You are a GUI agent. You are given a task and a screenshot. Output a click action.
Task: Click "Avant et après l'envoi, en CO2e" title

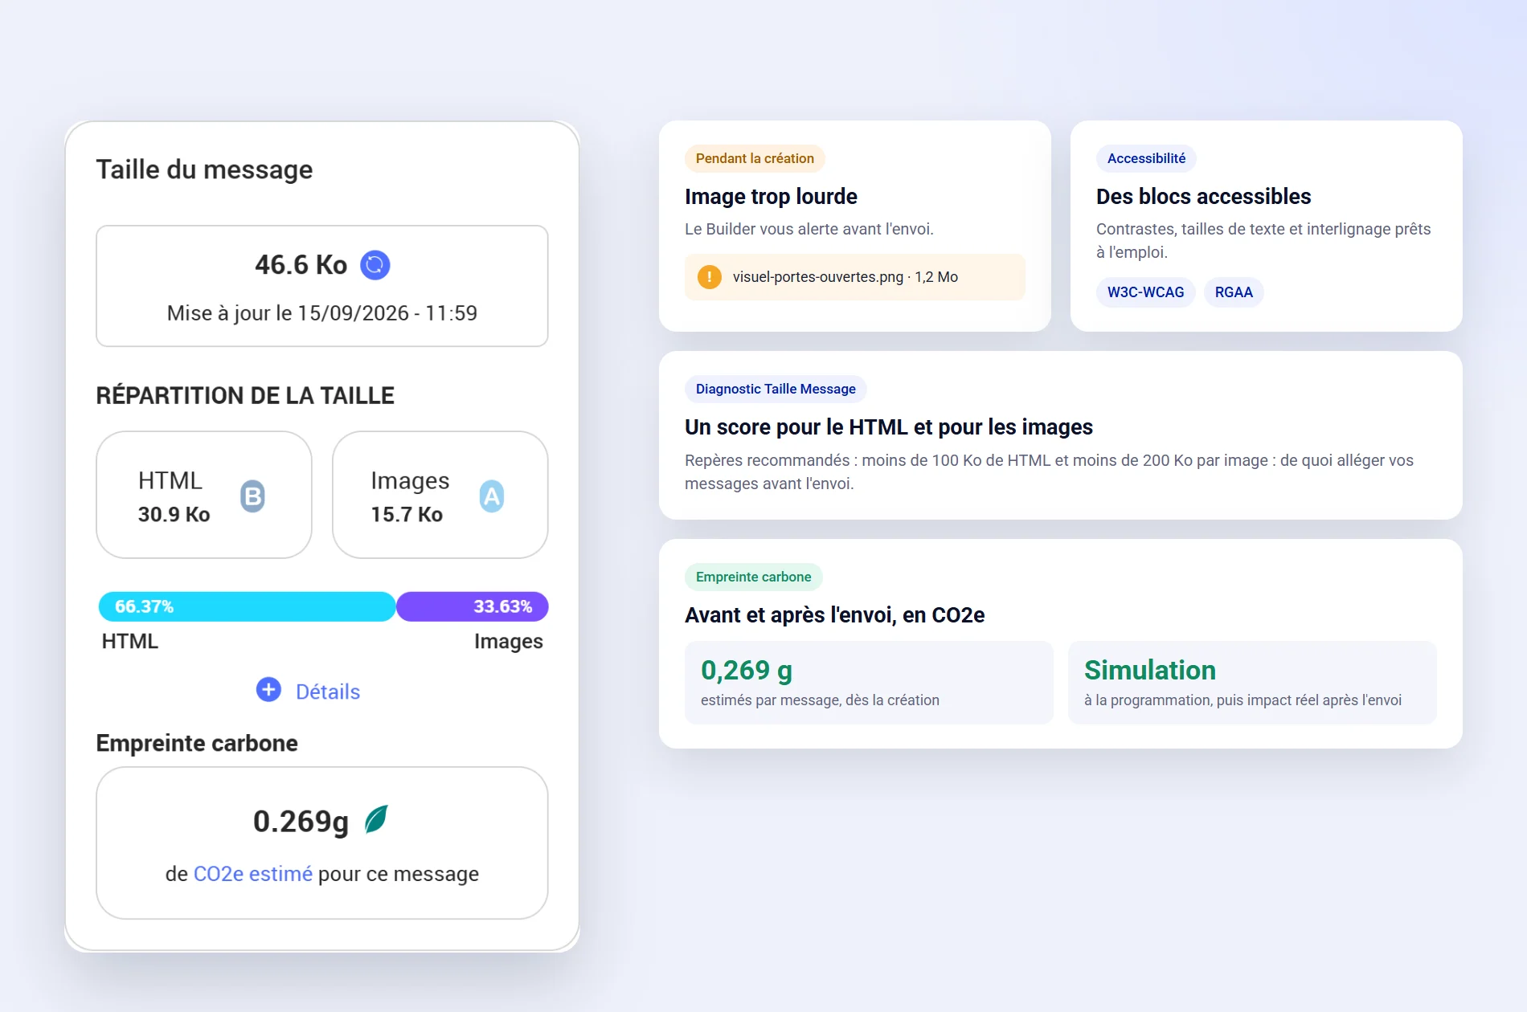tap(834, 615)
